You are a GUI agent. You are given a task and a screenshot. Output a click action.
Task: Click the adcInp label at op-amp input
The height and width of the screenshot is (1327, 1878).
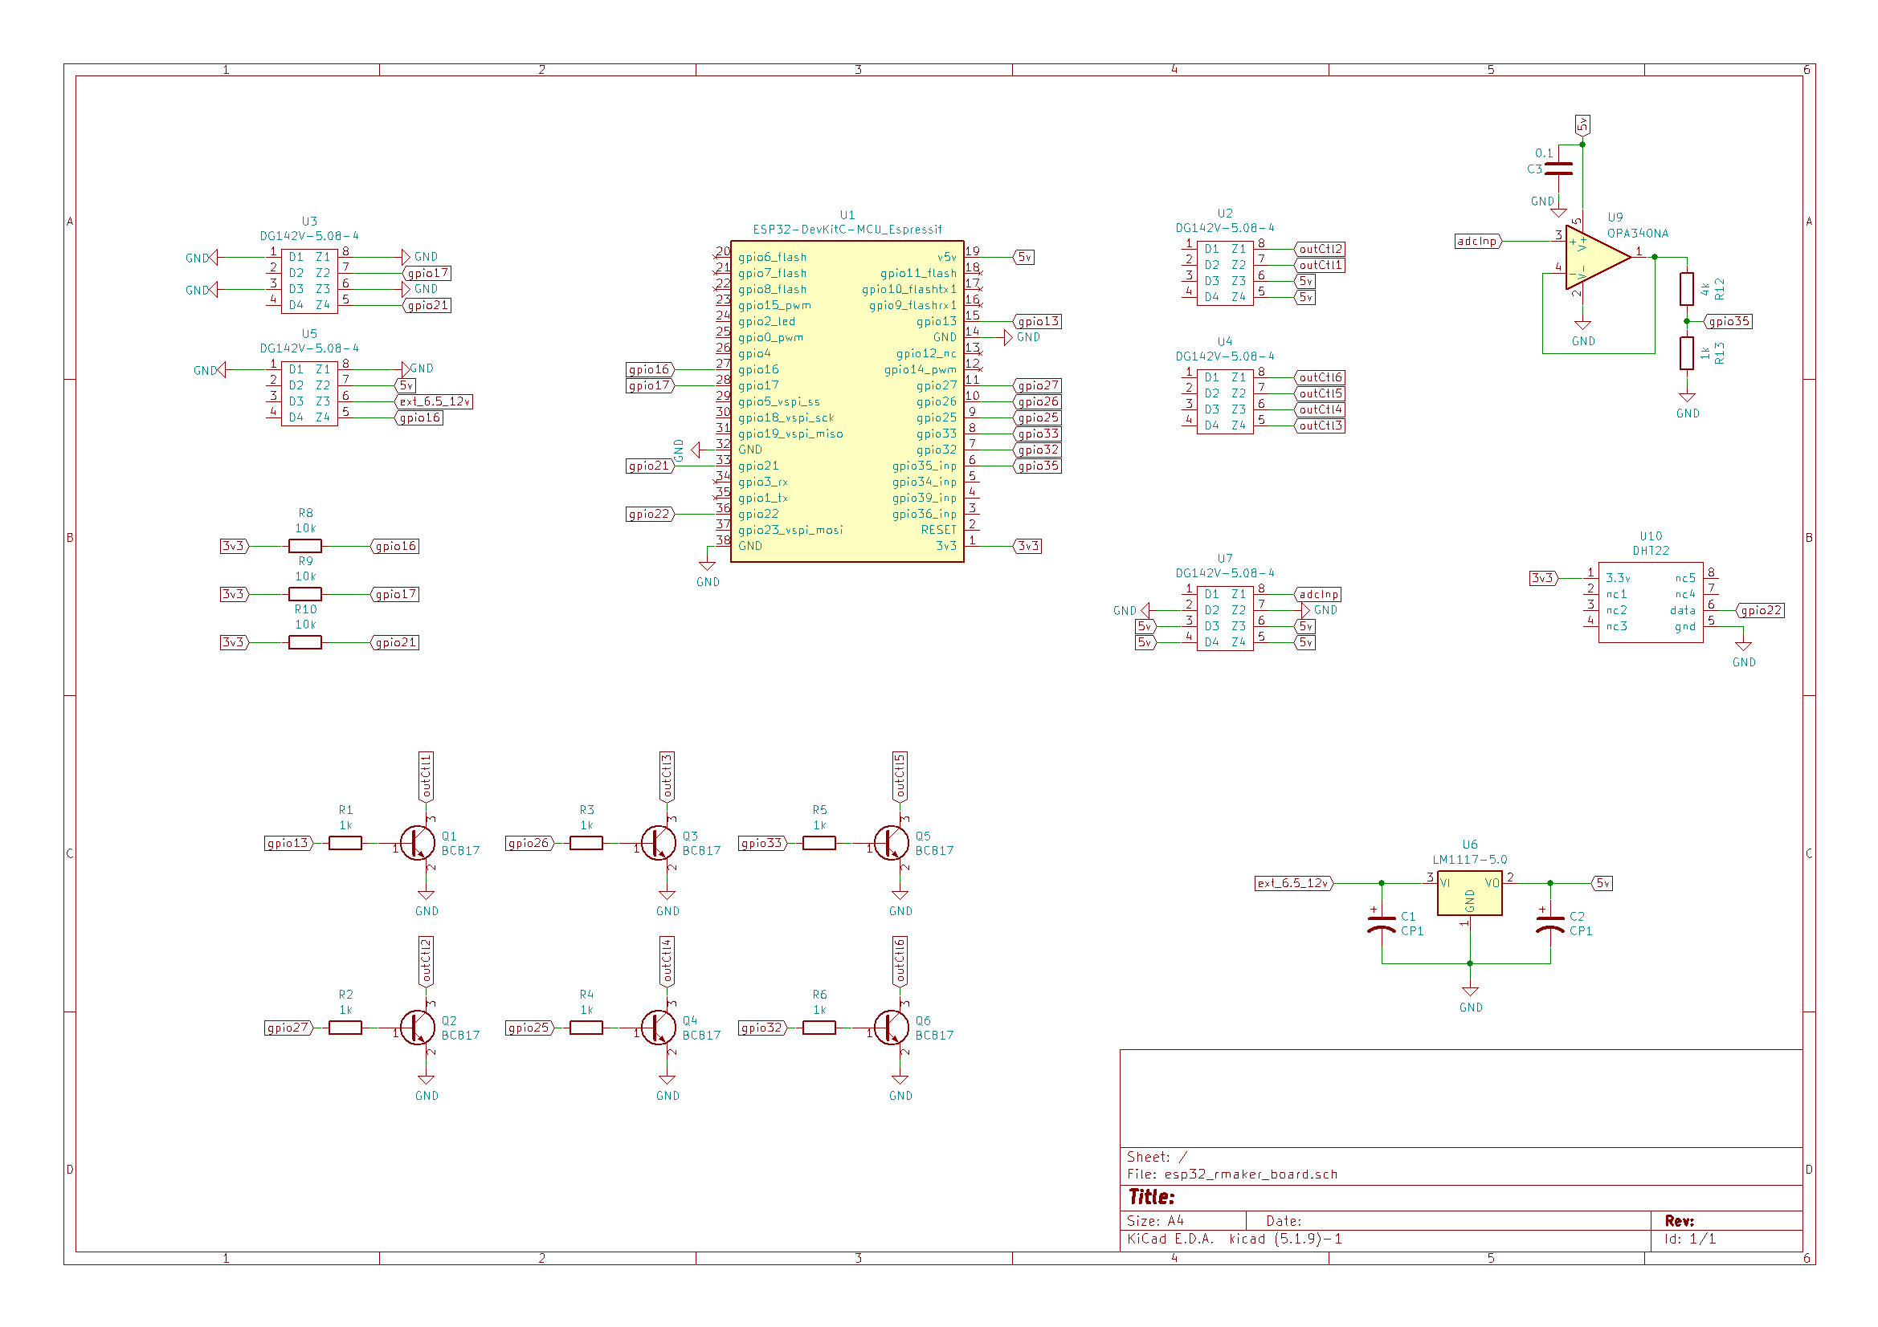[1476, 241]
